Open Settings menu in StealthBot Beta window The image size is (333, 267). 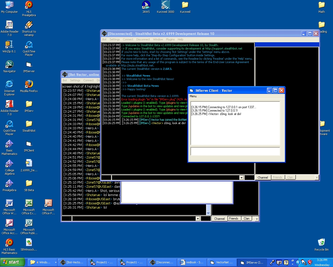coord(115,39)
